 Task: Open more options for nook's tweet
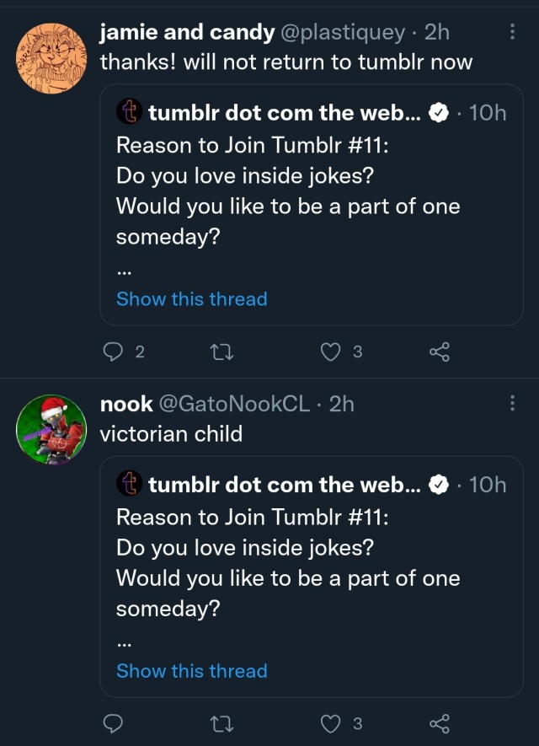point(513,404)
